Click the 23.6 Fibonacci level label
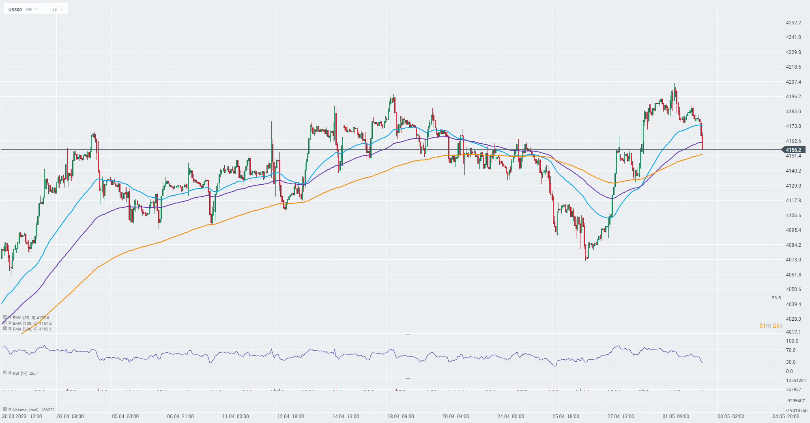810x423 pixels. 776,298
